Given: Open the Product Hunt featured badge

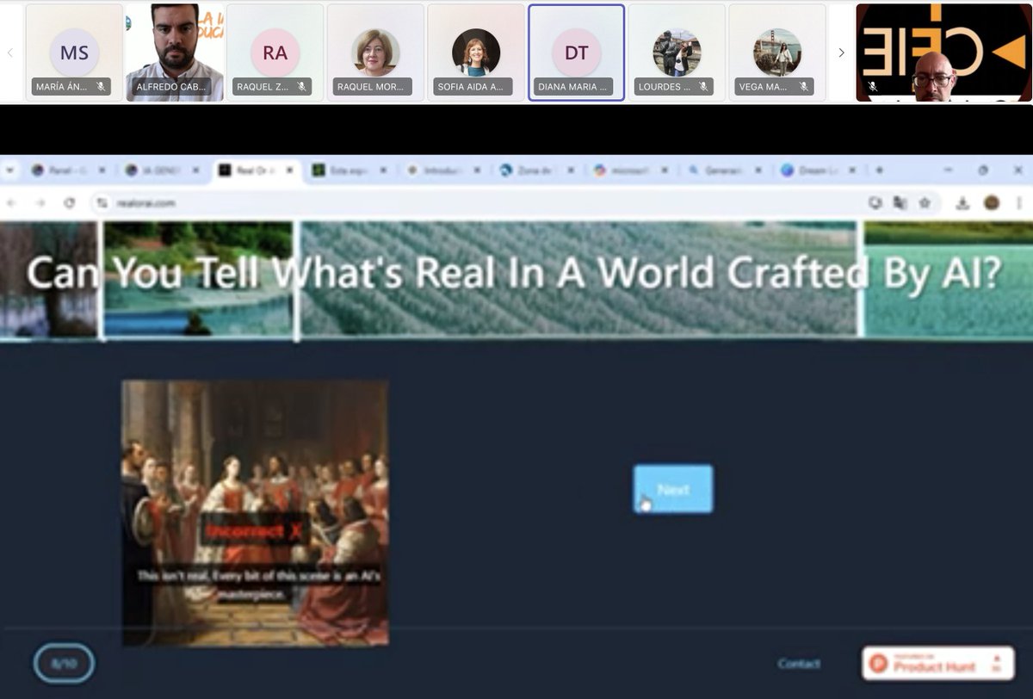Looking at the screenshot, I should (938, 663).
